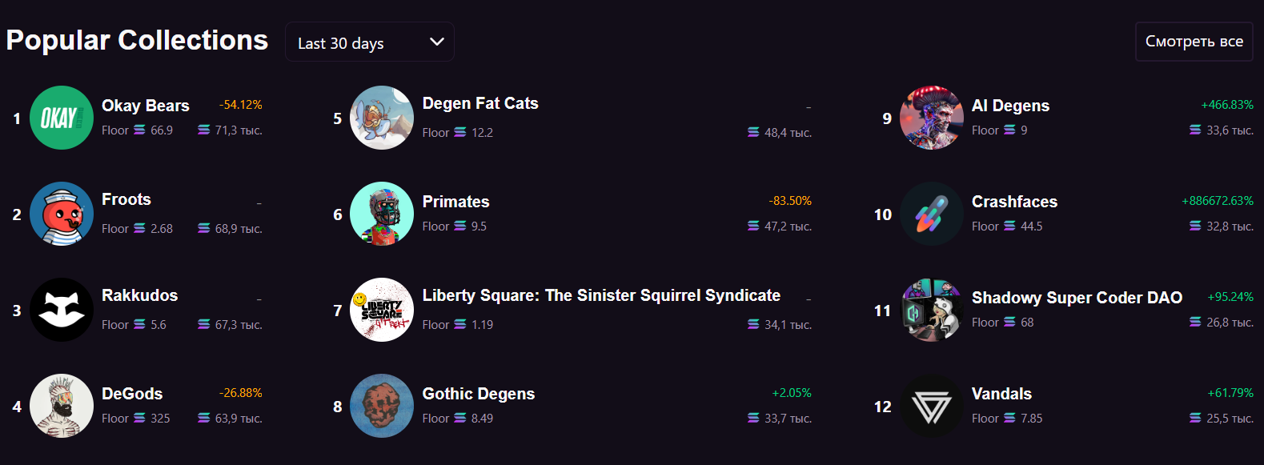1264x465 pixels.
Task: Click the Смотреть все button
Action: pyautogui.click(x=1194, y=42)
